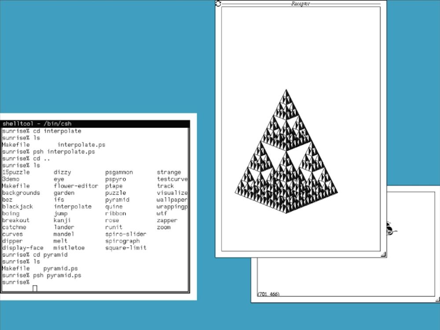Viewport: 440px width, 330px height.
Task: Click 'blackjack' in the directory listing
Action: (x=18, y=207)
